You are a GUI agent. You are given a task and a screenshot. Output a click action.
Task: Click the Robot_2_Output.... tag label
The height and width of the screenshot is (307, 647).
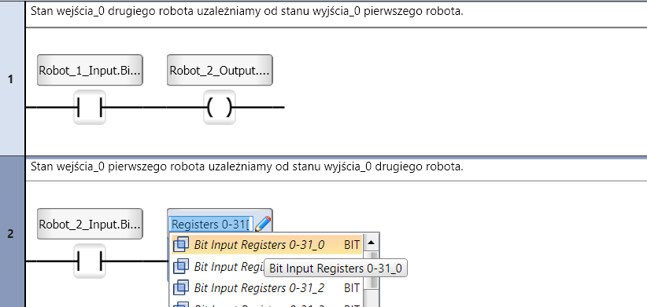(x=220, y=70)
